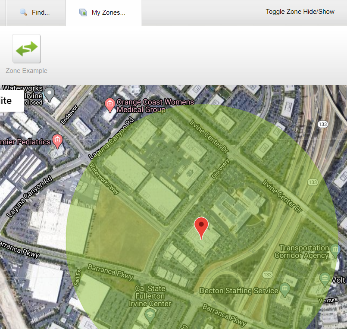347x329 pixels.
Task: Click the Transportation Corridor Agency label
Action: click(302, 251)
